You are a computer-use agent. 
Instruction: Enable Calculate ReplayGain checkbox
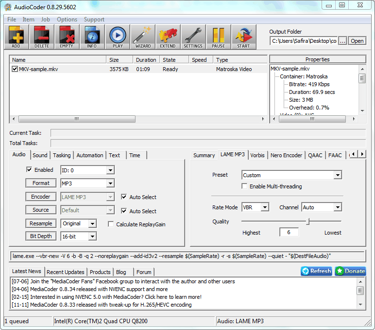click(111, 224)
